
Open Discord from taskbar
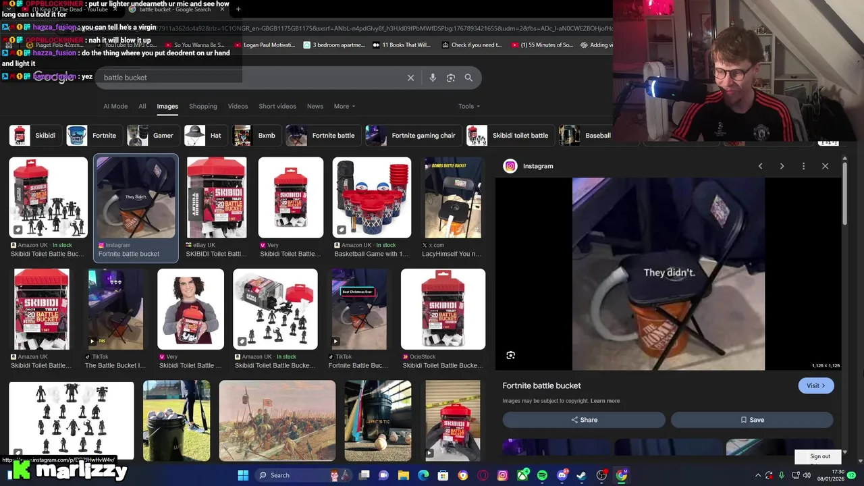(x=562, y=475)
